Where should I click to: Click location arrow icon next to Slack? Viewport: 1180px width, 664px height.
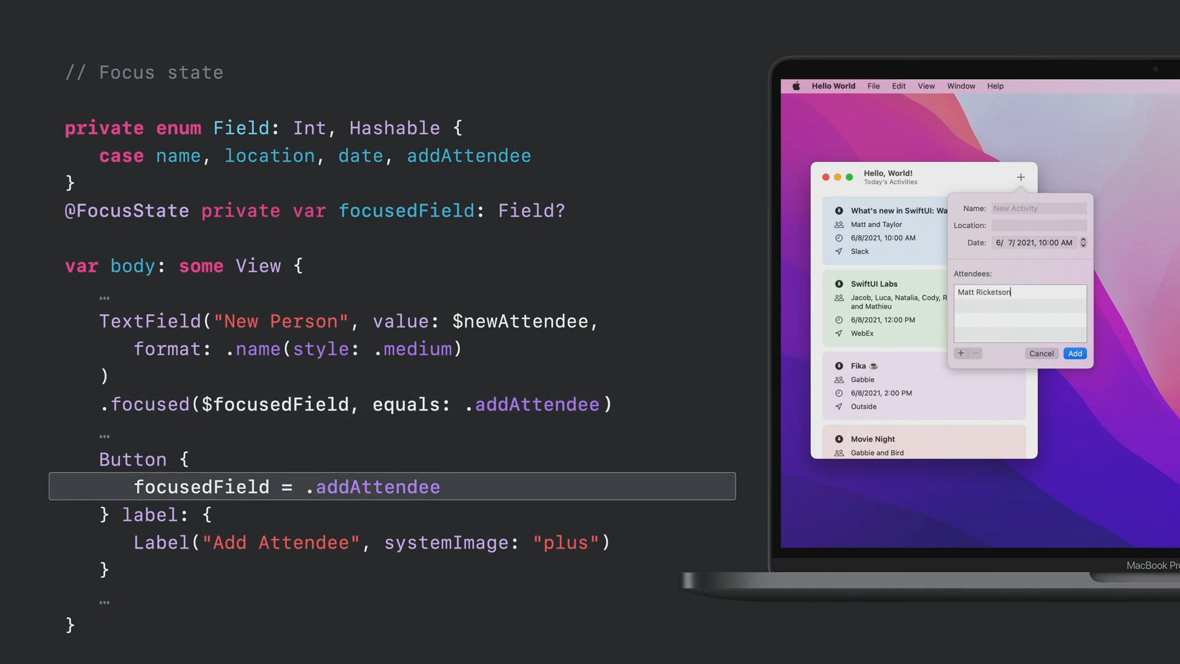pos(839,251)
